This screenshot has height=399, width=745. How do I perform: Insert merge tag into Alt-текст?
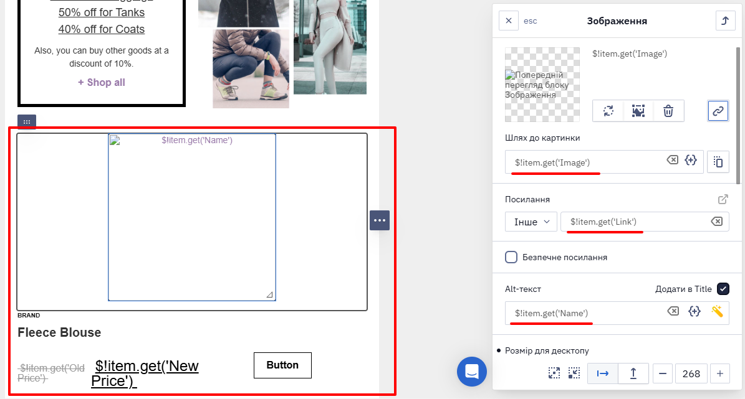(x=694, y=311)
